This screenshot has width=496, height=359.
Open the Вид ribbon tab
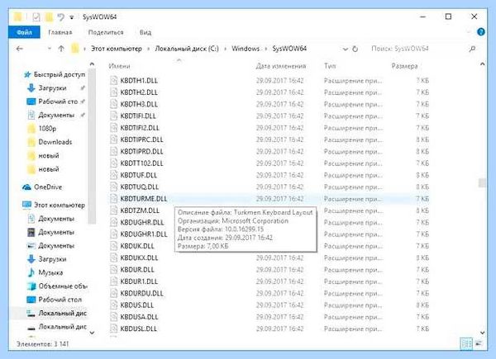pos(145,32)
